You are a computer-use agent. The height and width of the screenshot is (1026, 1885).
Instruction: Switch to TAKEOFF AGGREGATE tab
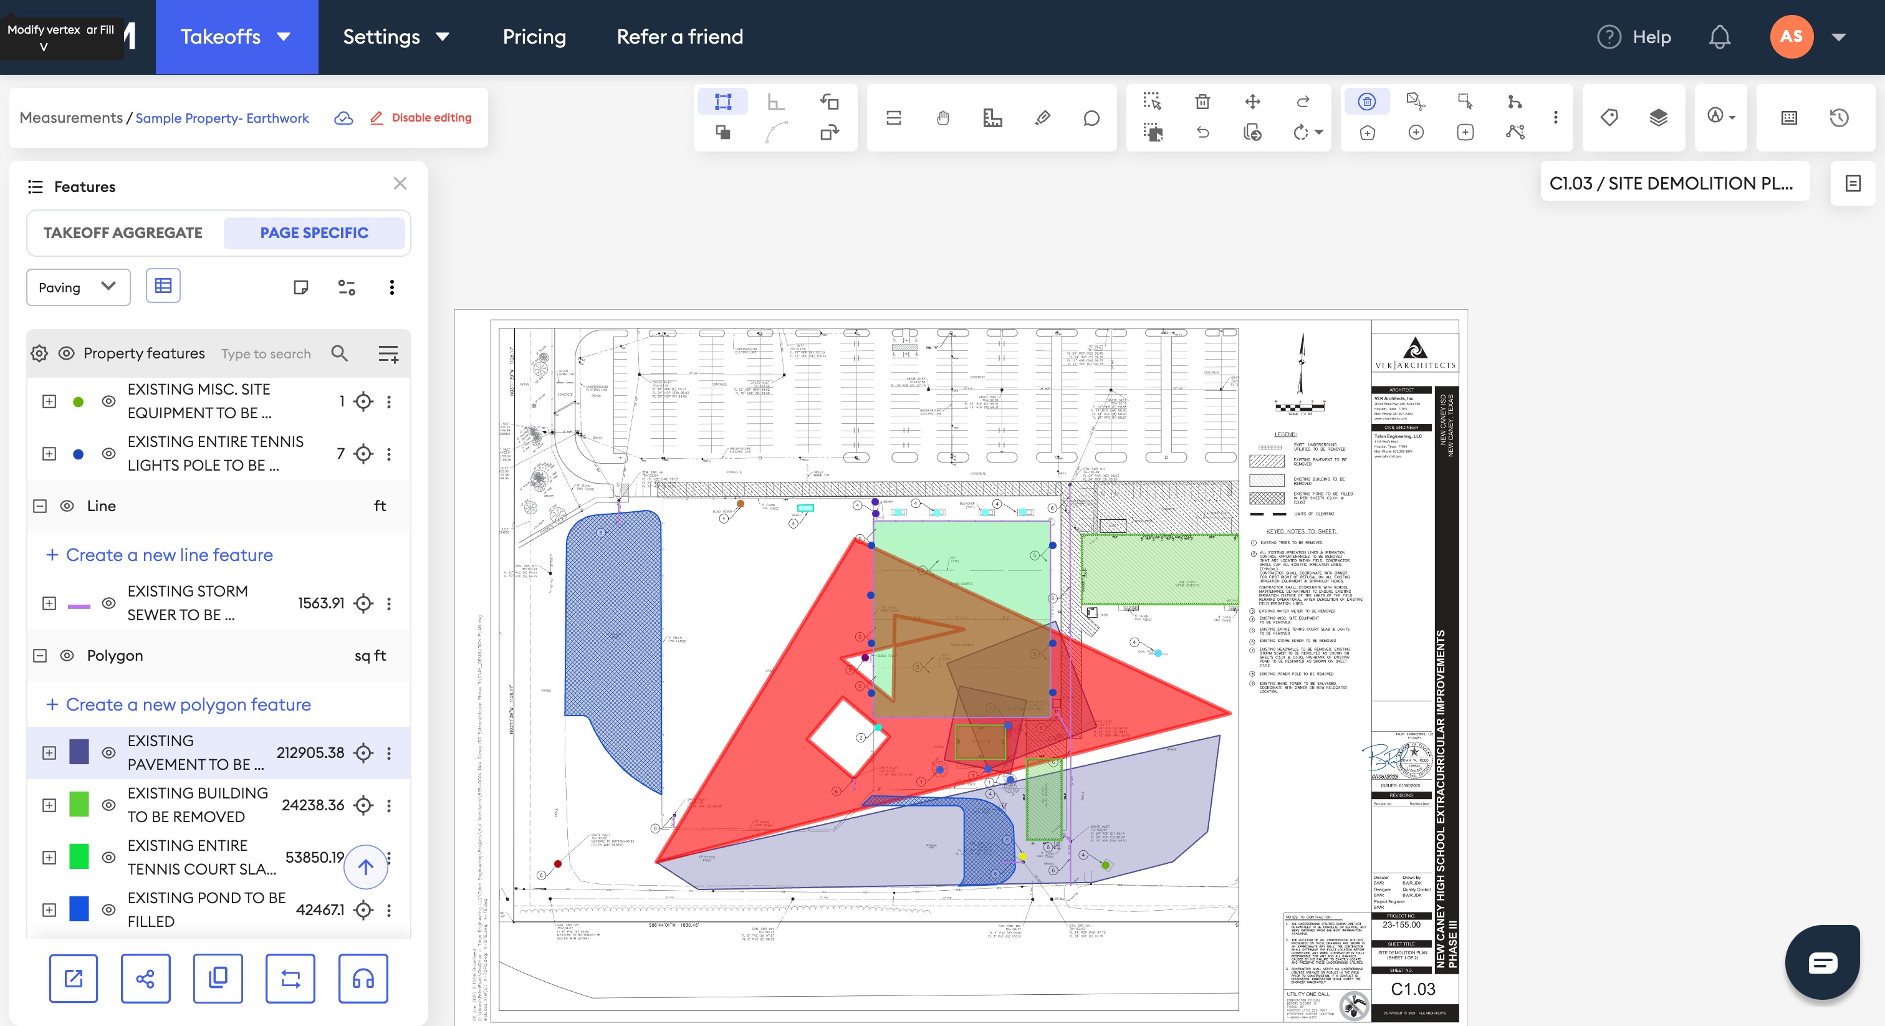point(123,233)
